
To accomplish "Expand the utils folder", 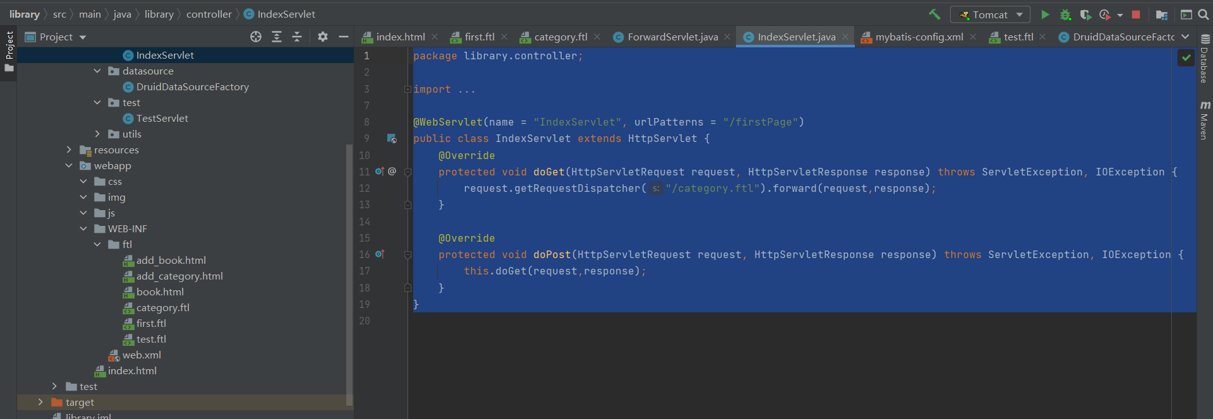I will (x=97, y=134).
